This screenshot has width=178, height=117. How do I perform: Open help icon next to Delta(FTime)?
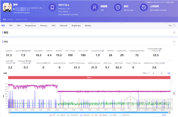pyautogui.click(x=163, y=63)
